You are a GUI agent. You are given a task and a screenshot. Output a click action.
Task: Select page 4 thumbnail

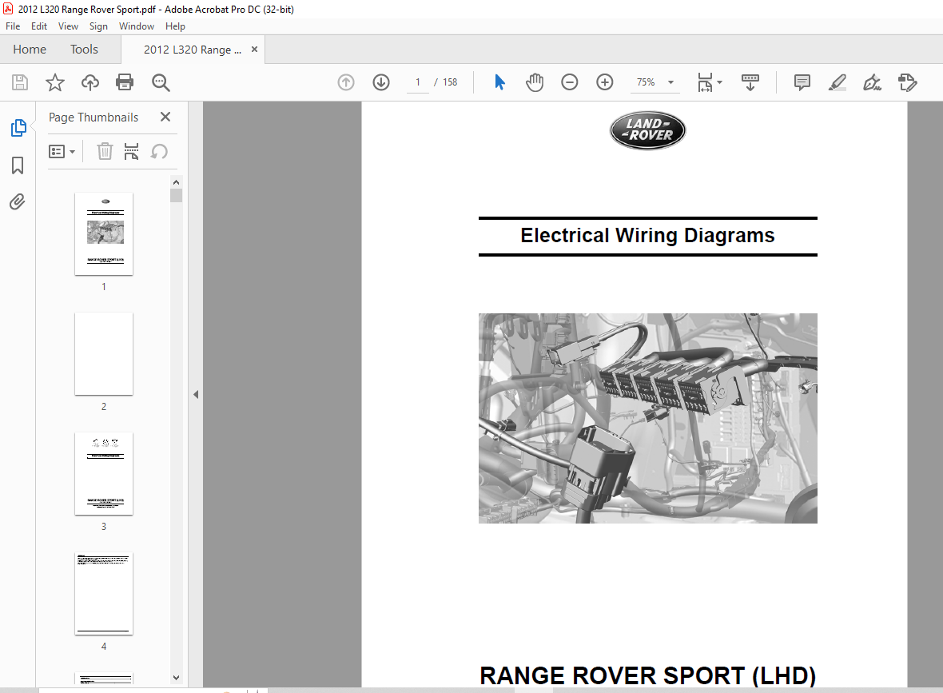click(x=104, y=594)
